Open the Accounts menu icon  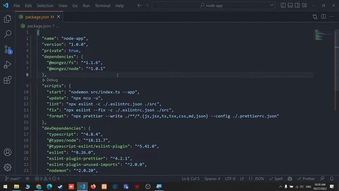click(7, 152)
